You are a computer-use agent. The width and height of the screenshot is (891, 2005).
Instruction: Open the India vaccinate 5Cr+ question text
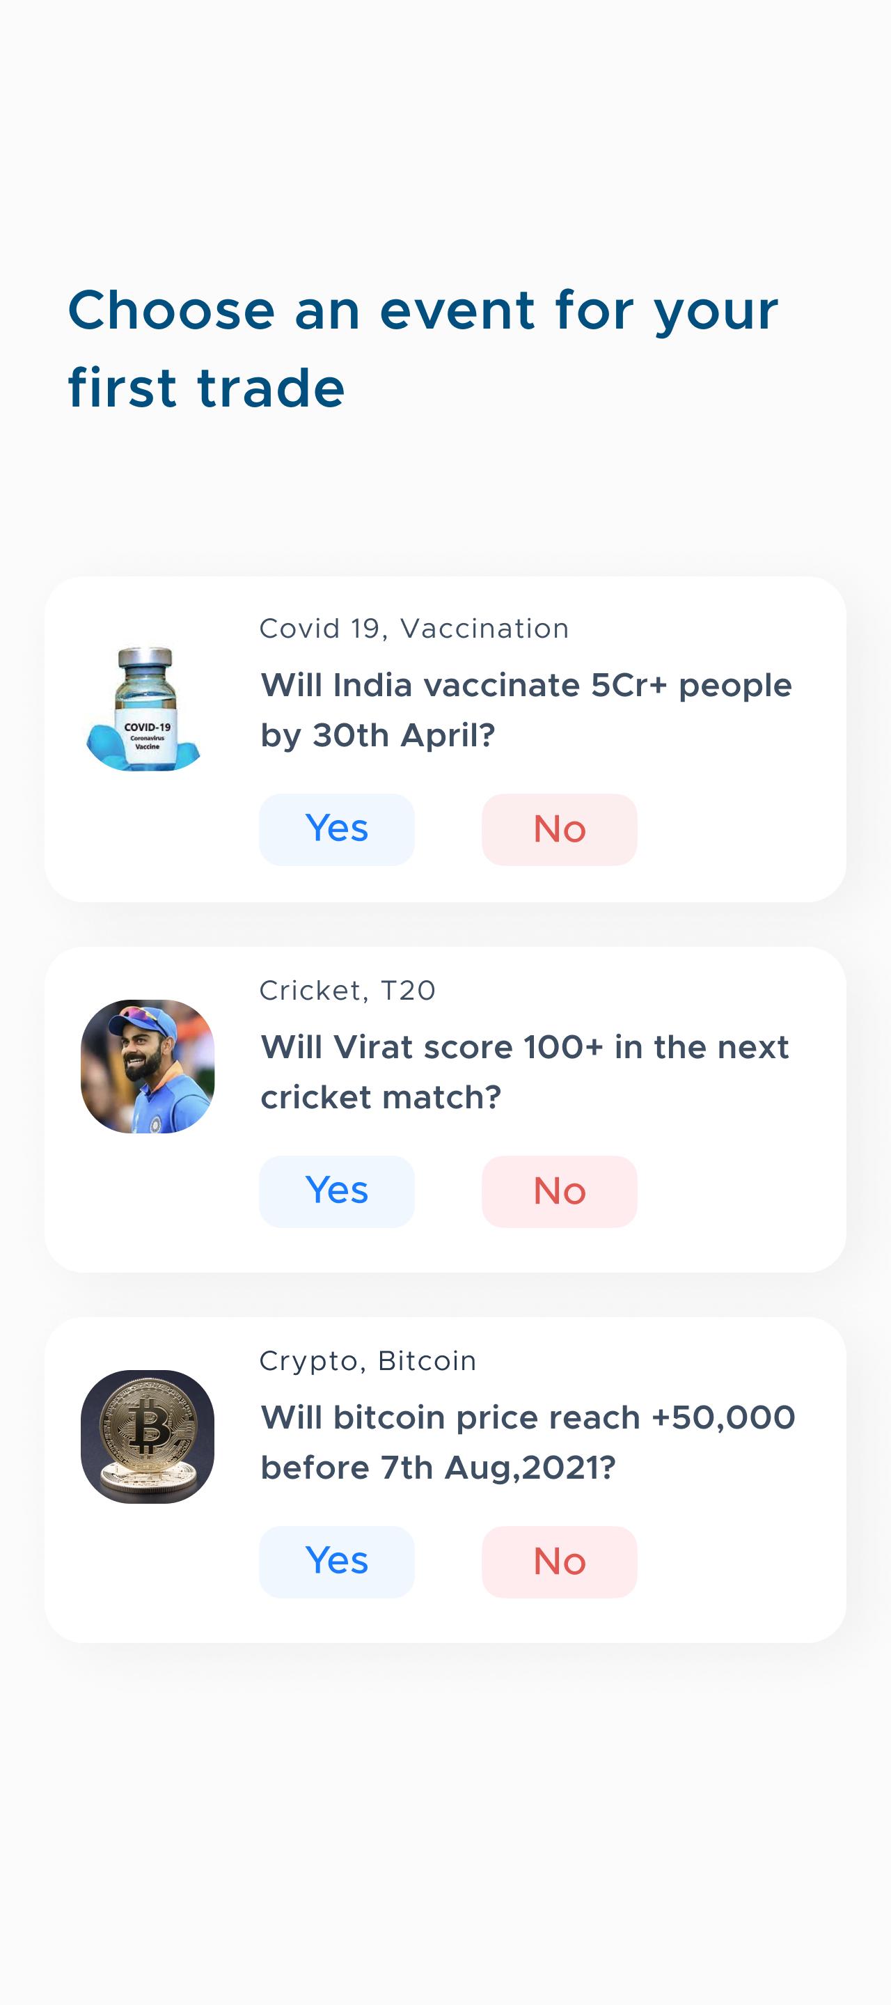point(526,710)
